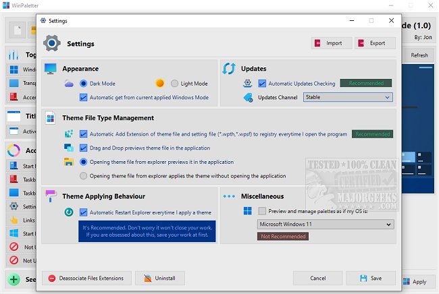Click the new file icon in WinPaletter toolbar

pos(18,30)
